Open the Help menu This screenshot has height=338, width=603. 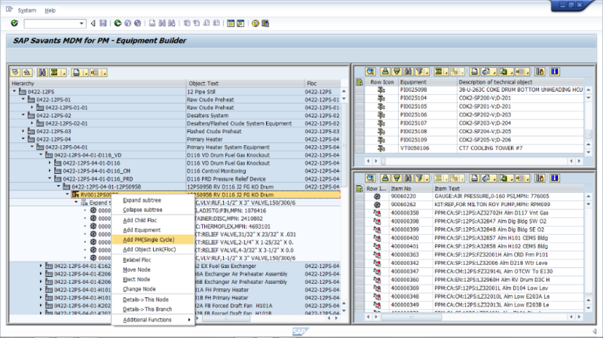50,11
